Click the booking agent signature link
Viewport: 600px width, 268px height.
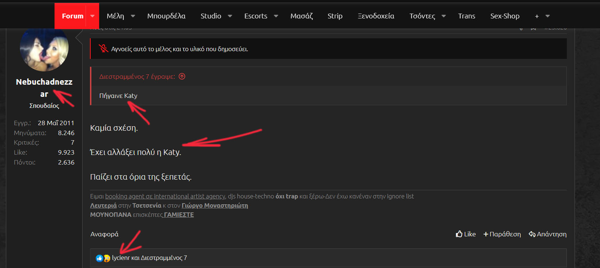[165, 196]
